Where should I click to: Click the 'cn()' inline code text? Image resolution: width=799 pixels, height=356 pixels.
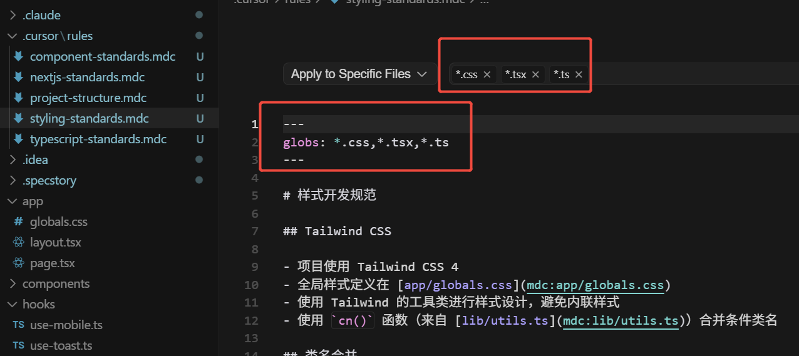[353, 321]
